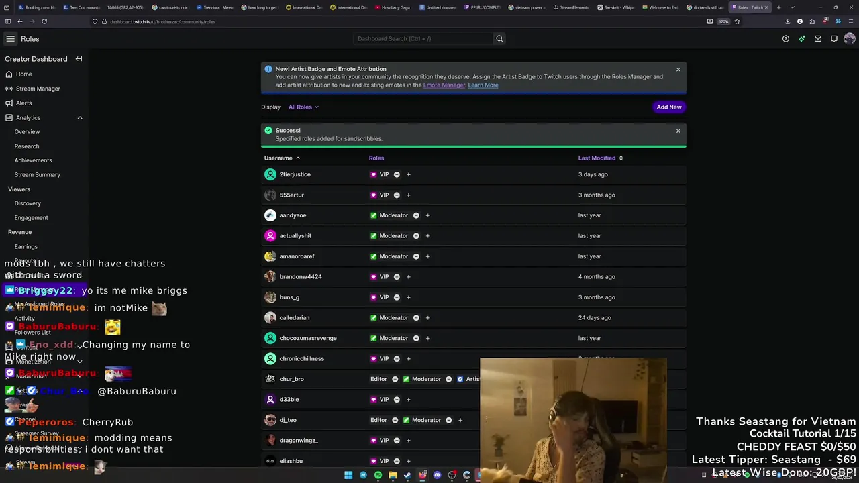The image size is (859, 483).
Task: Remove VIP role from buns_g
Action: (397, 297)
